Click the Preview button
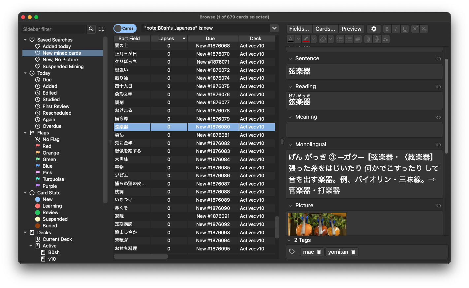Screen dimensions: 469x288 (x=351, y=29)
